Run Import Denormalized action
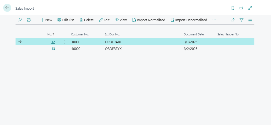This screenshot has height=125, width=271. 189,20
